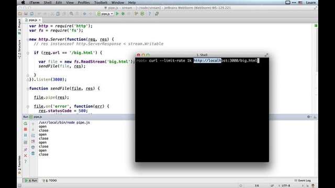Open Run panel gear settings
The width and height of the screenshot is (335, 188).
pos(309,117)
